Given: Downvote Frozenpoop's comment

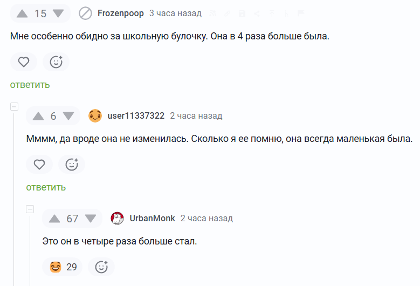Looking at the screenshot, I should pos(58,13).
